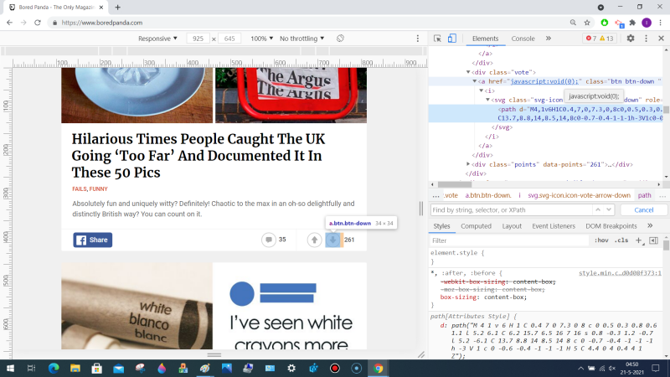Open the FAILS category link
The image size is (670, 377).
79,189
